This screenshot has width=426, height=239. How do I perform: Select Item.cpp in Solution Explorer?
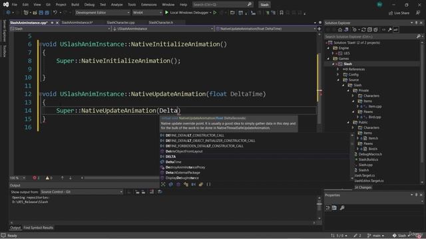pyautogui.click(x=375, y=106)
